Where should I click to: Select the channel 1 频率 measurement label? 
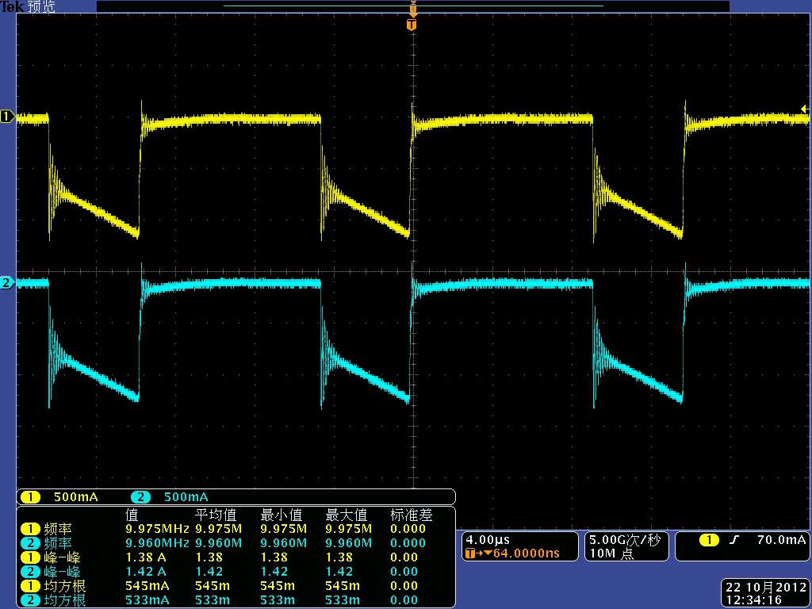coord(57,529)
